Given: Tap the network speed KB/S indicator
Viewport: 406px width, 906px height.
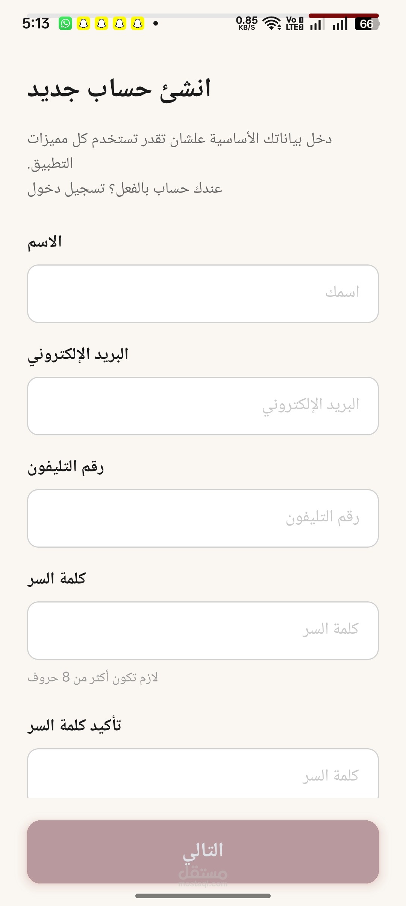Looking at the screenshot, I should pos(247,23).
